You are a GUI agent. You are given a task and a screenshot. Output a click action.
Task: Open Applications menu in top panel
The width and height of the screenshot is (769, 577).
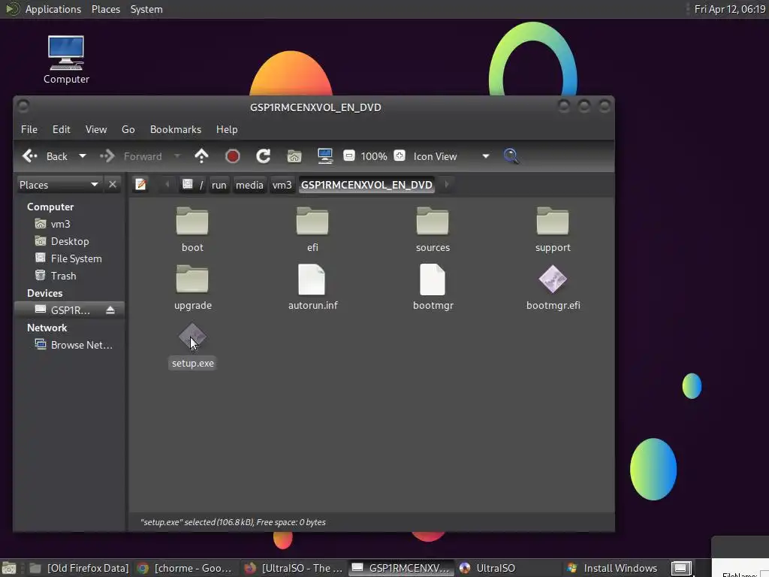[x=53, y=9]
